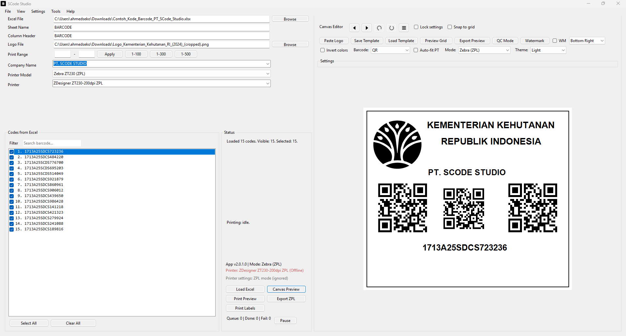
Task: Click the clockwise redo arrow icon
Action: coord(391,28)
